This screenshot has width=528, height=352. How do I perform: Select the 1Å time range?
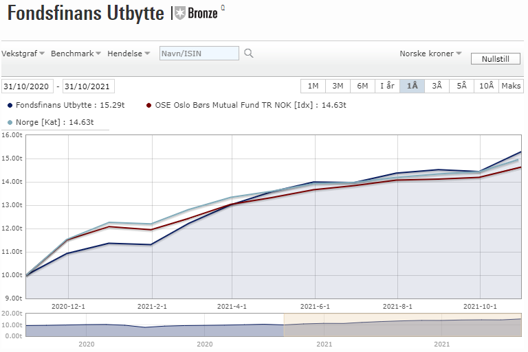click(x=412, y=86)
